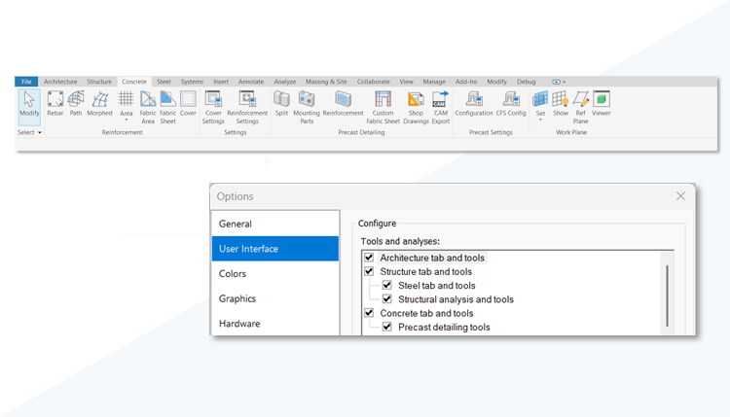
Task: Click the Tools and analyses scrollbar
Action: [667, 295]
